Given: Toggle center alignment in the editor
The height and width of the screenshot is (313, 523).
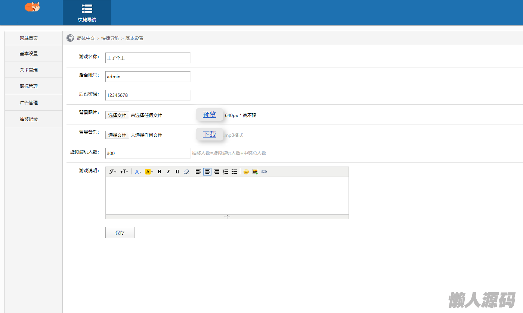Looking at the screenshot, I should pos(207,172).
